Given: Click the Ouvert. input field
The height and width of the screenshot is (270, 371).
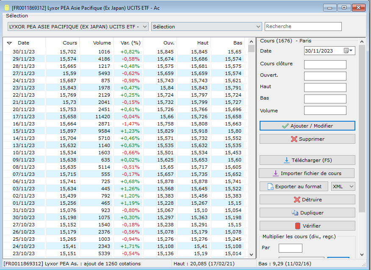Looking at the screenshot, I should [325, 76].
